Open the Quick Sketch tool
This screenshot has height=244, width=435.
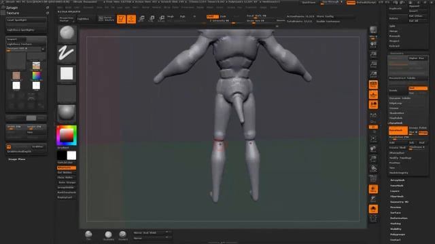(x=106, y=19)
